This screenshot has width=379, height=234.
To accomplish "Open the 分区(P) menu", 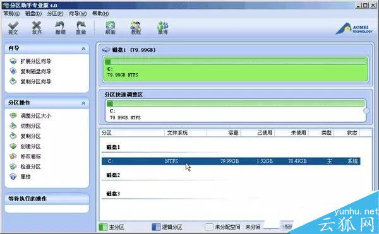I will [x=55, y=13].
